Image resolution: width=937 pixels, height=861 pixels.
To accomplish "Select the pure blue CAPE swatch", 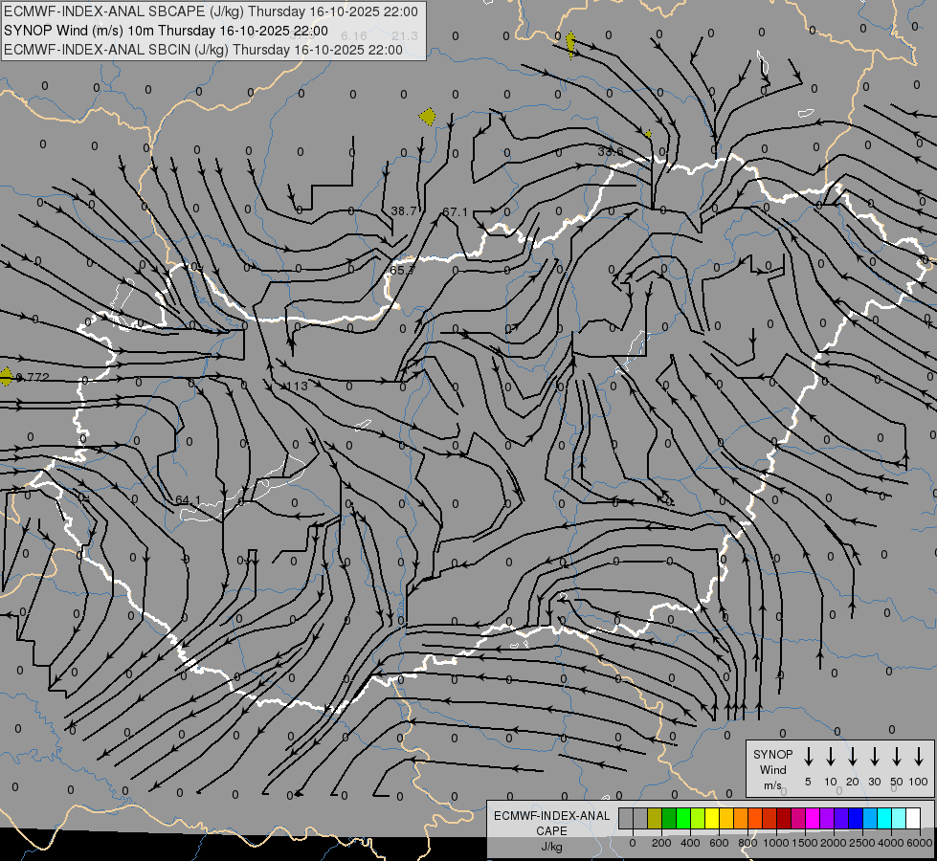I will pos(857,818).
